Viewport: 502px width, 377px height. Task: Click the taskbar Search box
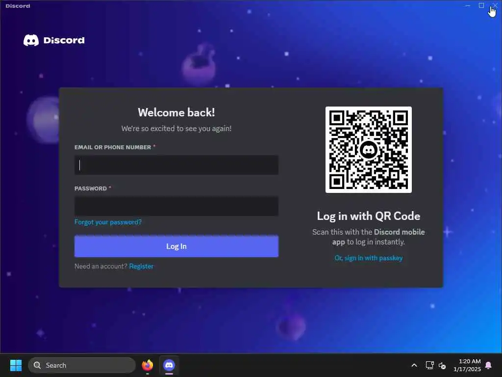tap(82, 365)
